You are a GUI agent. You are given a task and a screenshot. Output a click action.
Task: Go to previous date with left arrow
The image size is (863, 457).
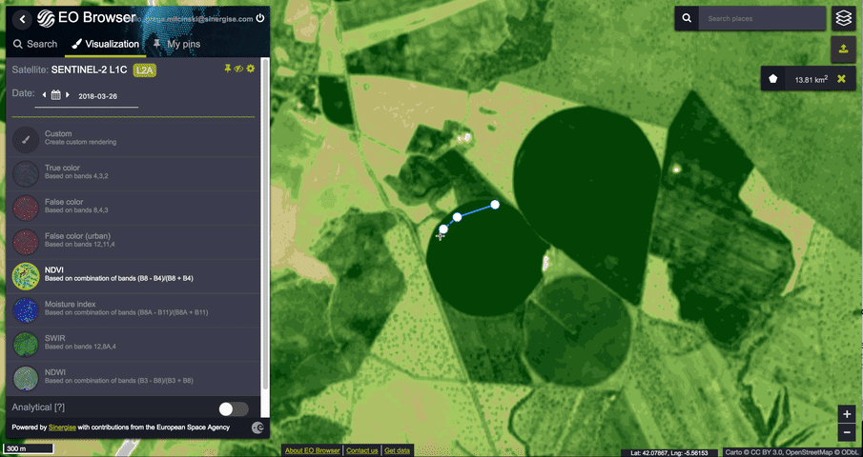pos(44,95)
